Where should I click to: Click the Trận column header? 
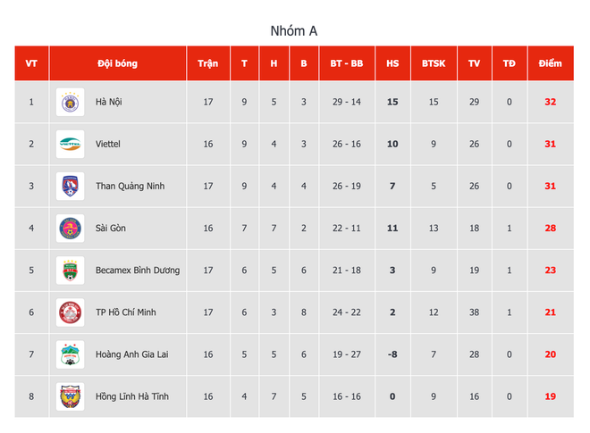pos(208,63)
